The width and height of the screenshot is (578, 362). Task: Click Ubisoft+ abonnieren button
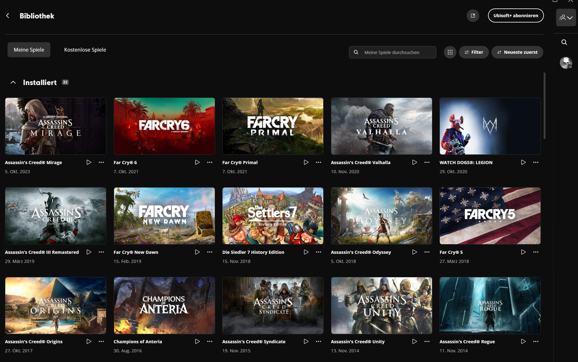516,16
